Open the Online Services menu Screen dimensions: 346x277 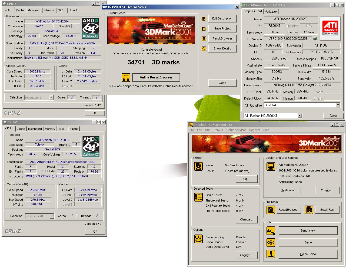[236, 130]
